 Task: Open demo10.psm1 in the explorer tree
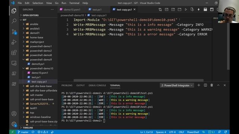[x=40, y=73]
